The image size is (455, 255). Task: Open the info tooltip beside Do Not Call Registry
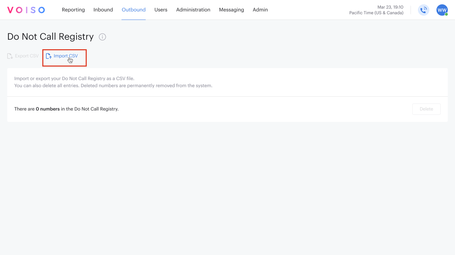tap(102, 37)
